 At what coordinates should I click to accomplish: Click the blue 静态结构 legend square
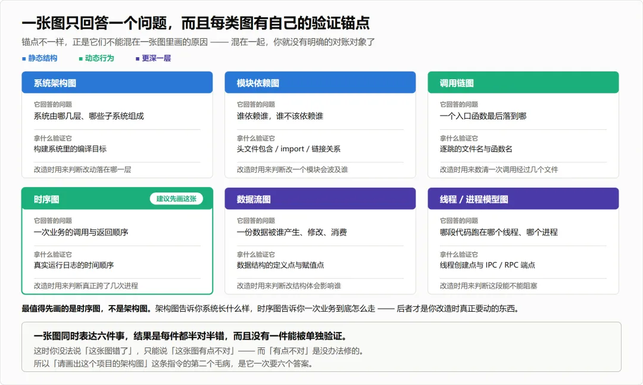click(24, 58)
